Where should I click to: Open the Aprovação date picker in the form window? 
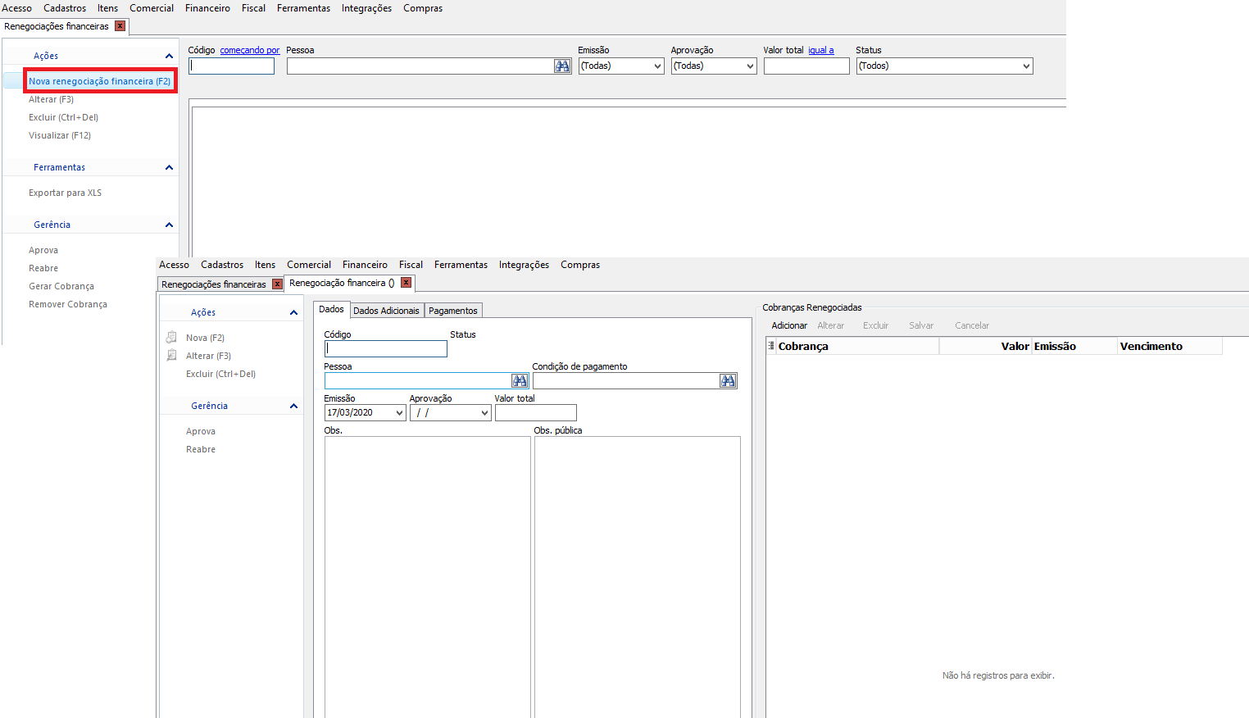coord(484,413)
